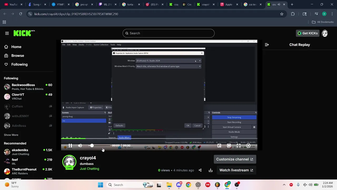Click the Kick search field
The image size is (337, 190).
pos(168,33)
